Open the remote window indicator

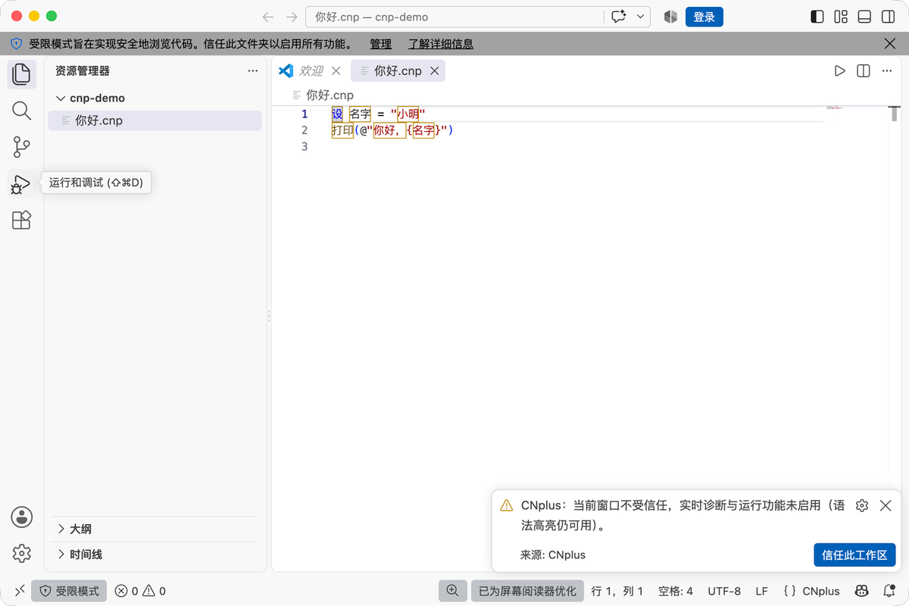tap(20, 591)
